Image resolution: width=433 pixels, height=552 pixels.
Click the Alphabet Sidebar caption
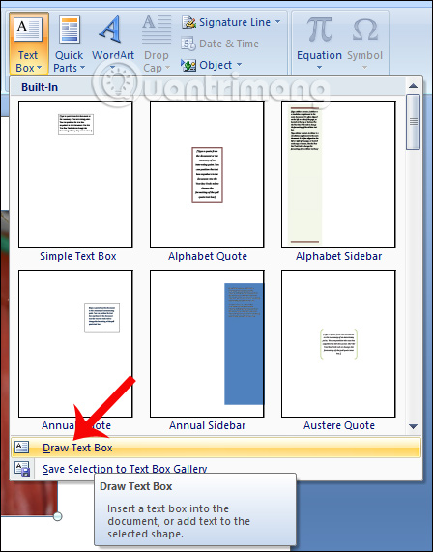(x=338, y=256)
